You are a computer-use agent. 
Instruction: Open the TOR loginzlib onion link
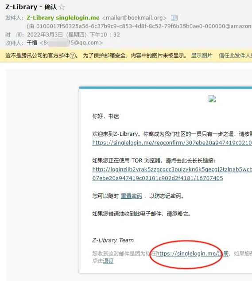(172, 169)
